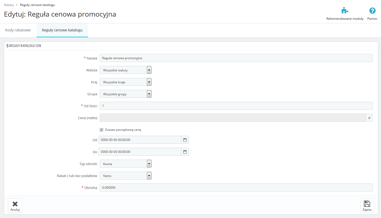Click the zł currency suffix on price field
381x218 pixels.
pyautogui.click(x=369, y=118)
